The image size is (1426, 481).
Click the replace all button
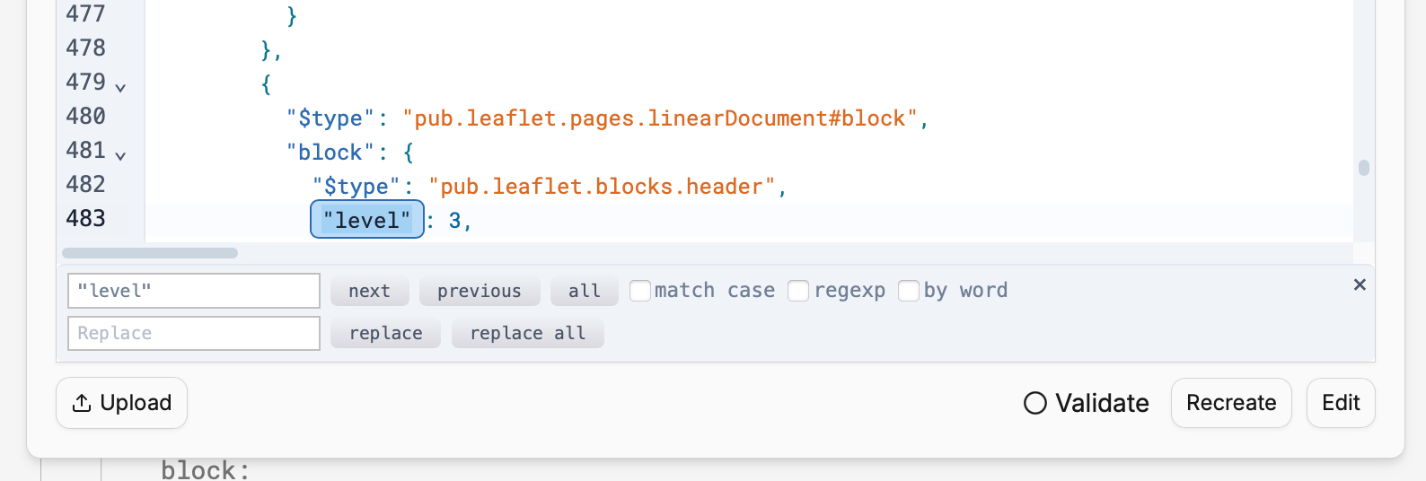(527, 333)
